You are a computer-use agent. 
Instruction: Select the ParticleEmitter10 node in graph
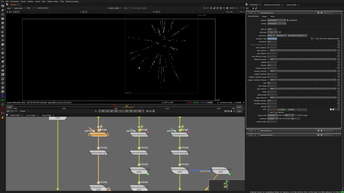[x=98, y=135]
